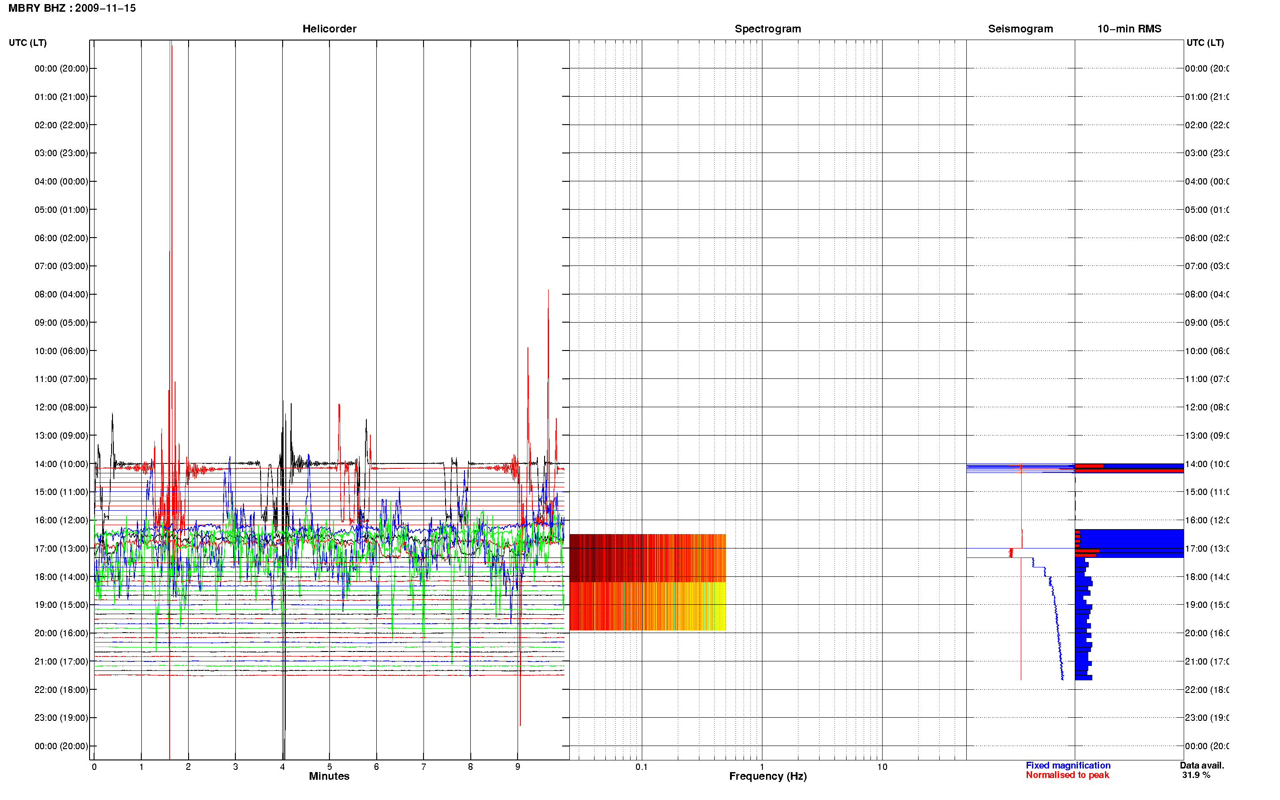
Task: Click the left '15:00 (11:00)' time label
Action: (x=61, y=491)
